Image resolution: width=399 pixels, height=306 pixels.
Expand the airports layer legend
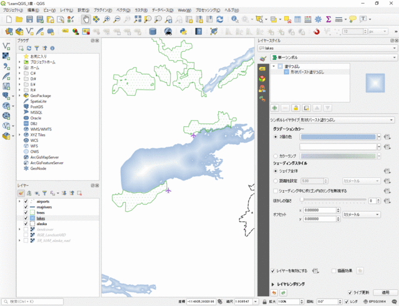pyautogui.click(x=19, y=202)
